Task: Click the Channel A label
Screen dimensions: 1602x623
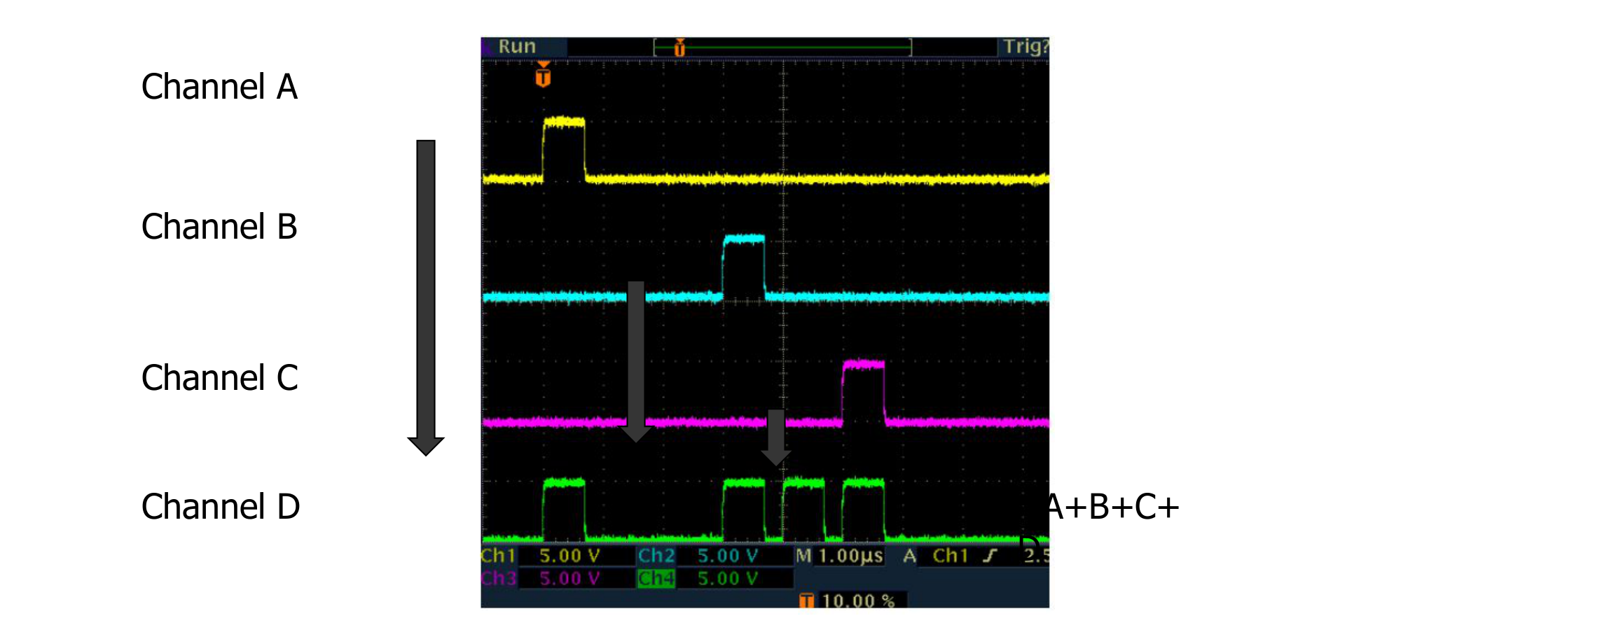Action: pos(219,87)
